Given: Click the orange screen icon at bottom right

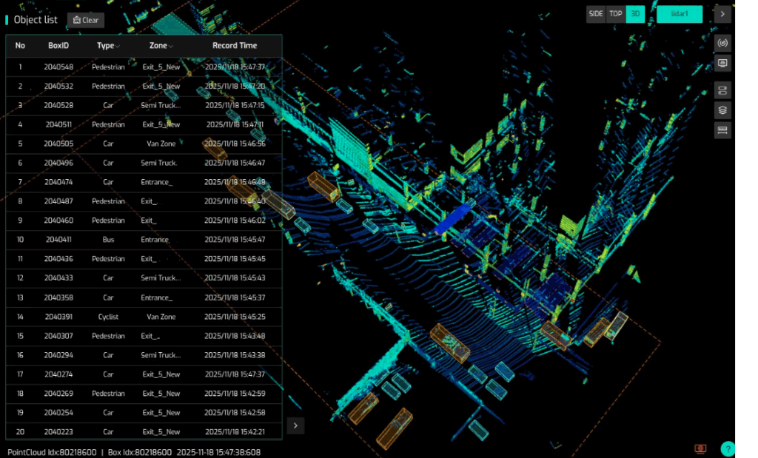Looking at the screenshot, I should (x=700, y=448).
